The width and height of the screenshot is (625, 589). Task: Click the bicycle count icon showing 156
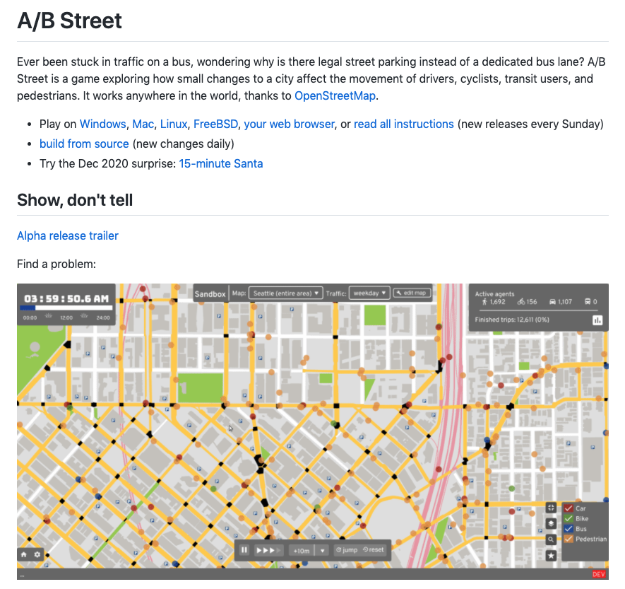(521, 302)
